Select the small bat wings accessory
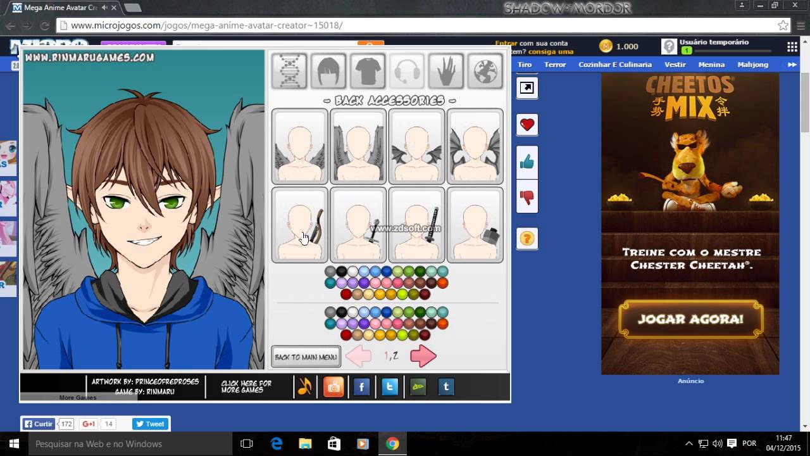The image size is (810, 456). 416,146
